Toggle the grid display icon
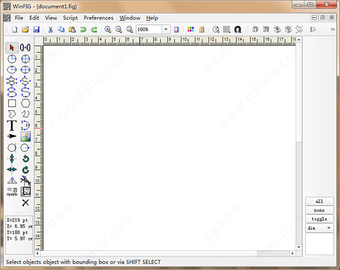 (227, 29)
